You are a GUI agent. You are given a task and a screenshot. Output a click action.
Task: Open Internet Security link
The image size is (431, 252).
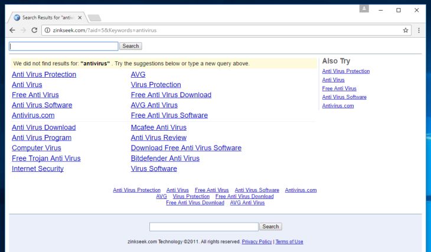coord(38,168)
